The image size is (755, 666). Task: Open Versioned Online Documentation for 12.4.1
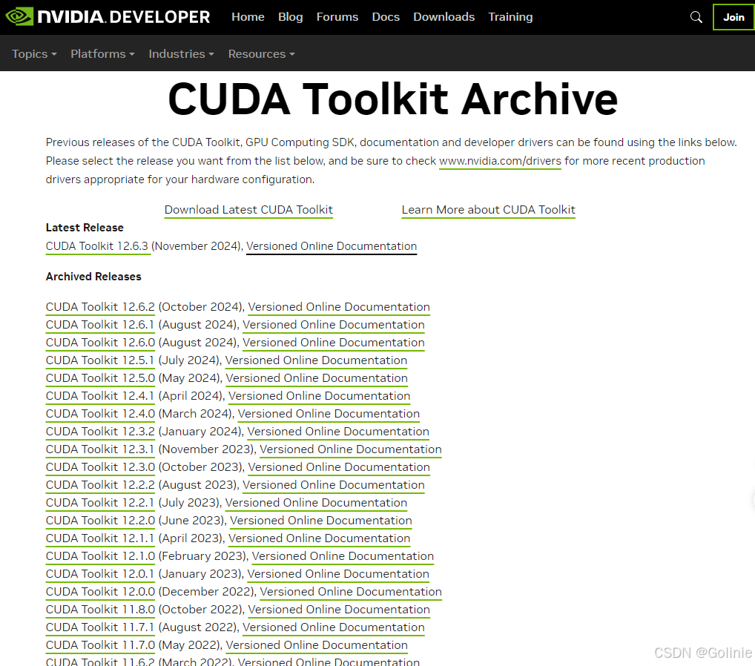point(319,396)
